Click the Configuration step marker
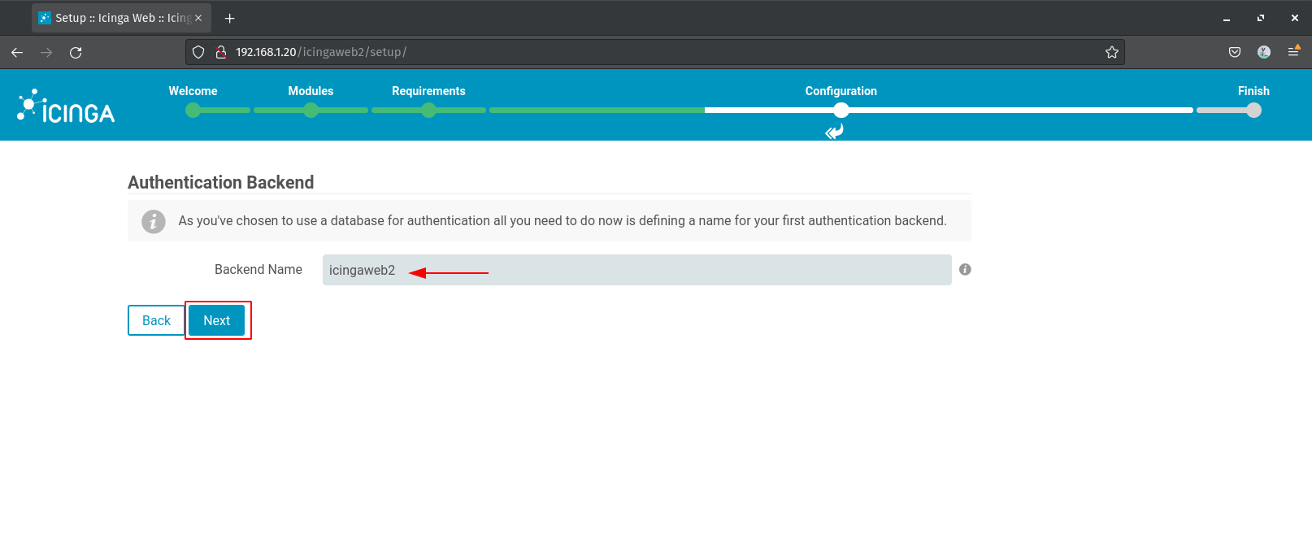1312x543 pixels. (x=841, y=111)
